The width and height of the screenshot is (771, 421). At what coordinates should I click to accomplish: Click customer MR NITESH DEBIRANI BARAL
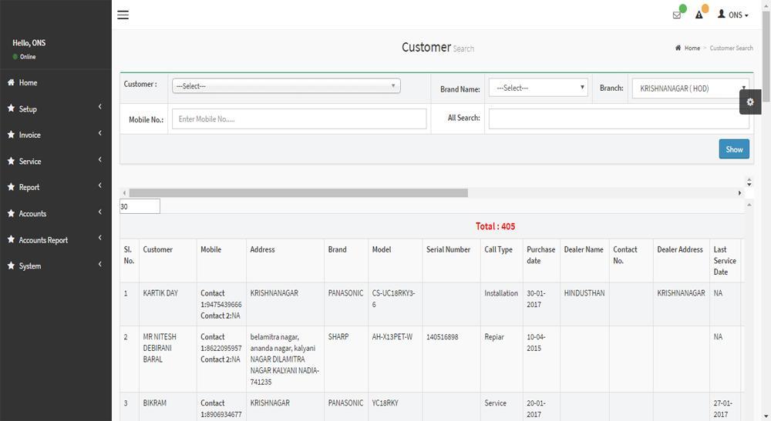coord(160,348)
